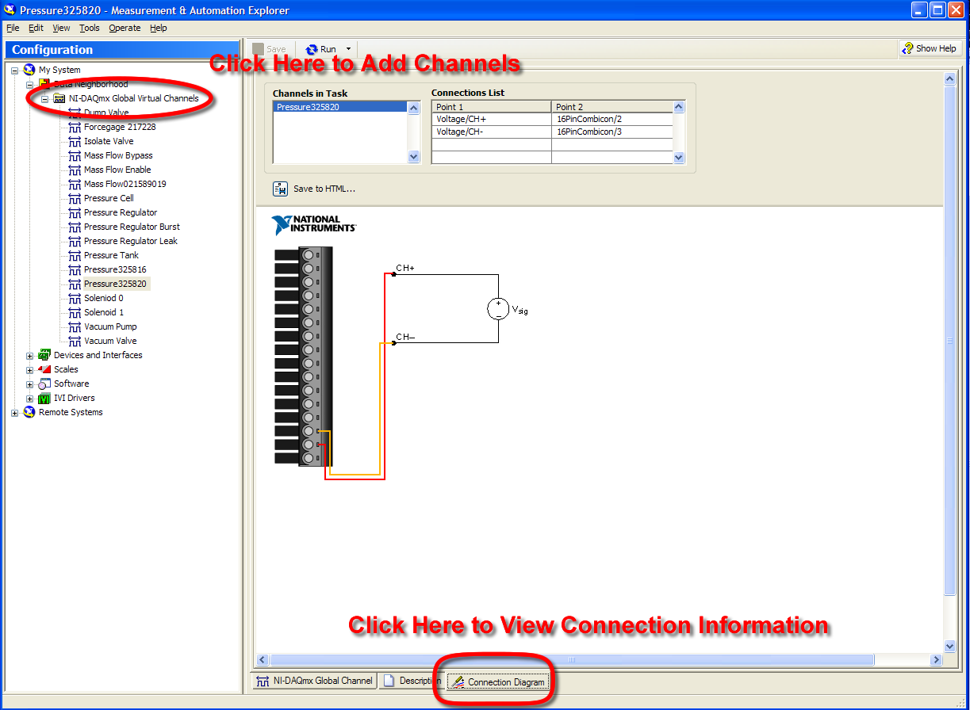The image size is (970, 710).
Task: Click the channel icon for Vacuum Pump
Action: 75,326
